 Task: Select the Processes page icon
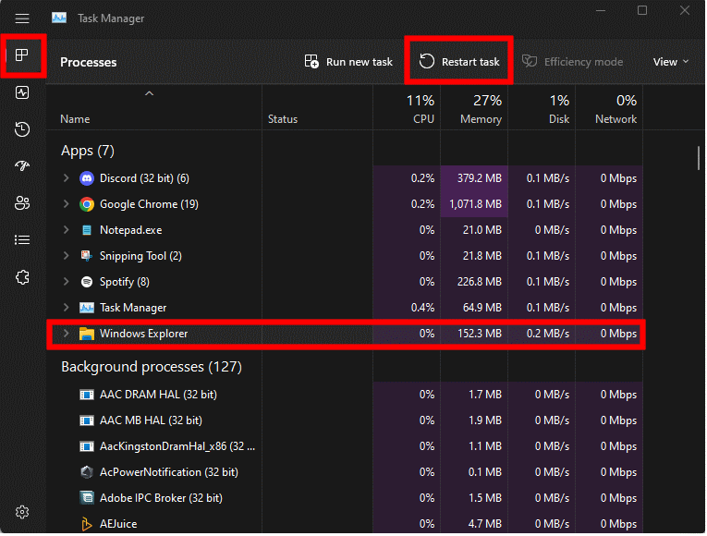tap(23, 55)
